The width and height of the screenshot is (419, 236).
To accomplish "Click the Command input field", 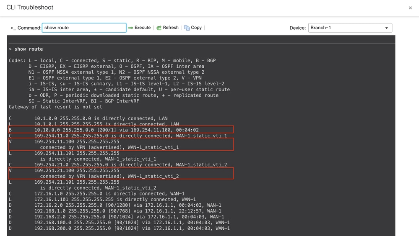I will click(84, 28).
